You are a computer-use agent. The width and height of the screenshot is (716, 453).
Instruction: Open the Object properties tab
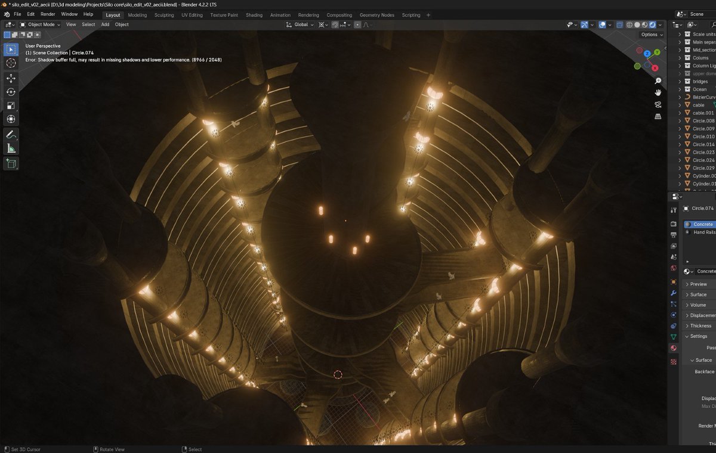tap(674, 282)
